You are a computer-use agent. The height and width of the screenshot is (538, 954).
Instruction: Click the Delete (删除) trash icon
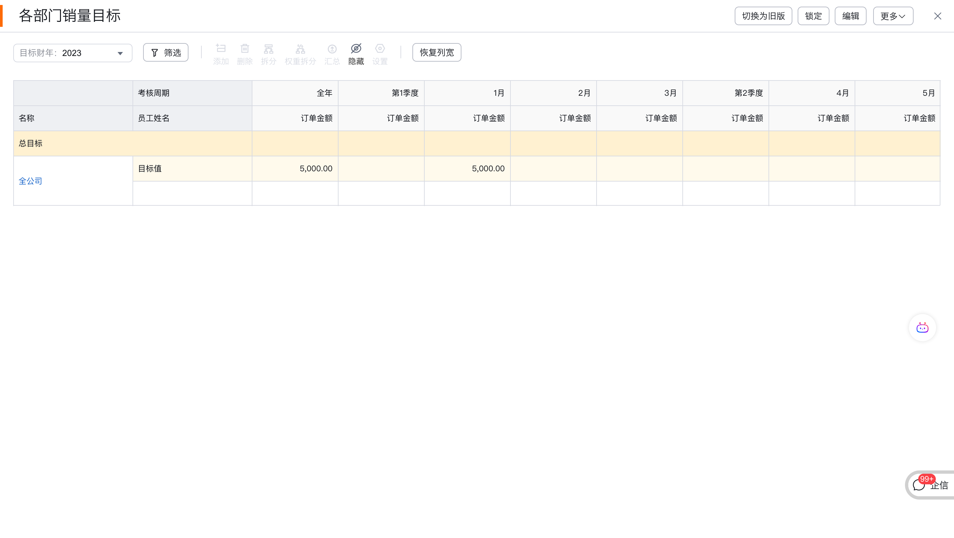[x=244, y=49]
